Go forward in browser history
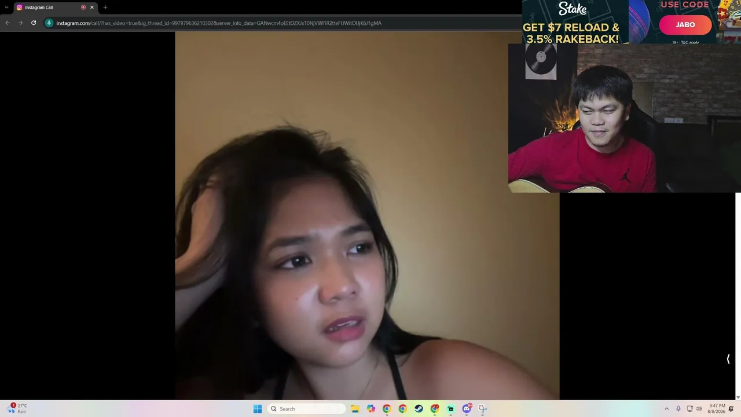Screen dimensions: 741x417 point(20,23)
